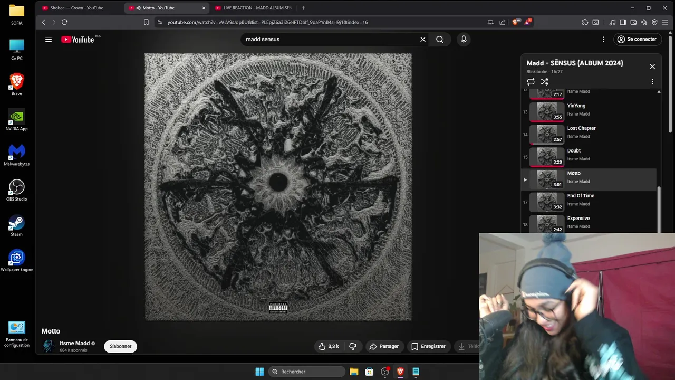Image resolution: width=675 pixels, height=380 pixels.
Task: Open OBS Studio from the taskbar
Action: coord(385,372)
